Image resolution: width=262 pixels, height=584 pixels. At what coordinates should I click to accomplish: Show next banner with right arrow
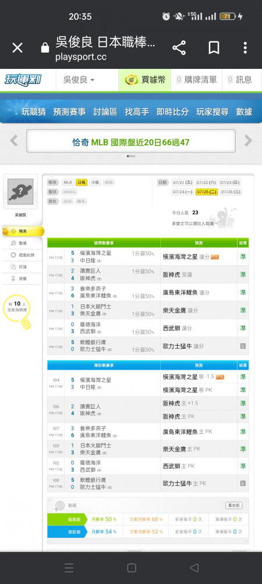click(x=248, y=141)
